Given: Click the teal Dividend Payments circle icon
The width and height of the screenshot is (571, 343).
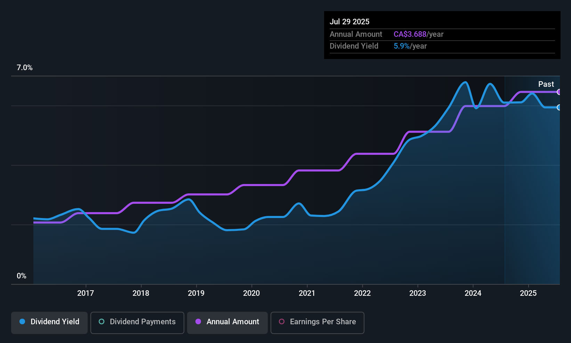Looking at the screenshot, I should click(101, 322).
